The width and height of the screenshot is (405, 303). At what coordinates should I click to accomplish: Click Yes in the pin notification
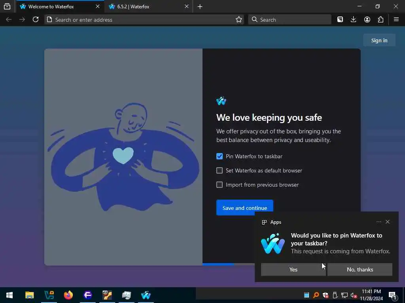coord(293,269)
